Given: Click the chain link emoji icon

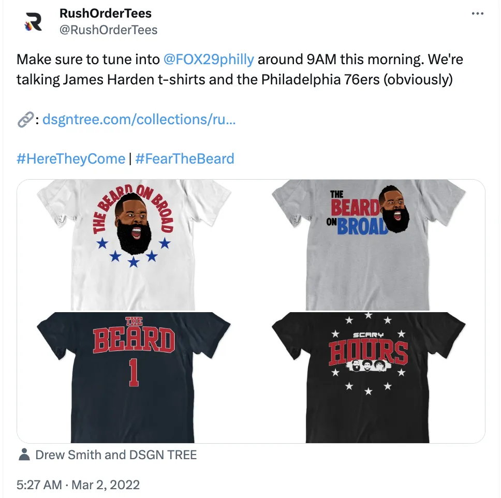Looking at the screenshot, I should [25, 120].
